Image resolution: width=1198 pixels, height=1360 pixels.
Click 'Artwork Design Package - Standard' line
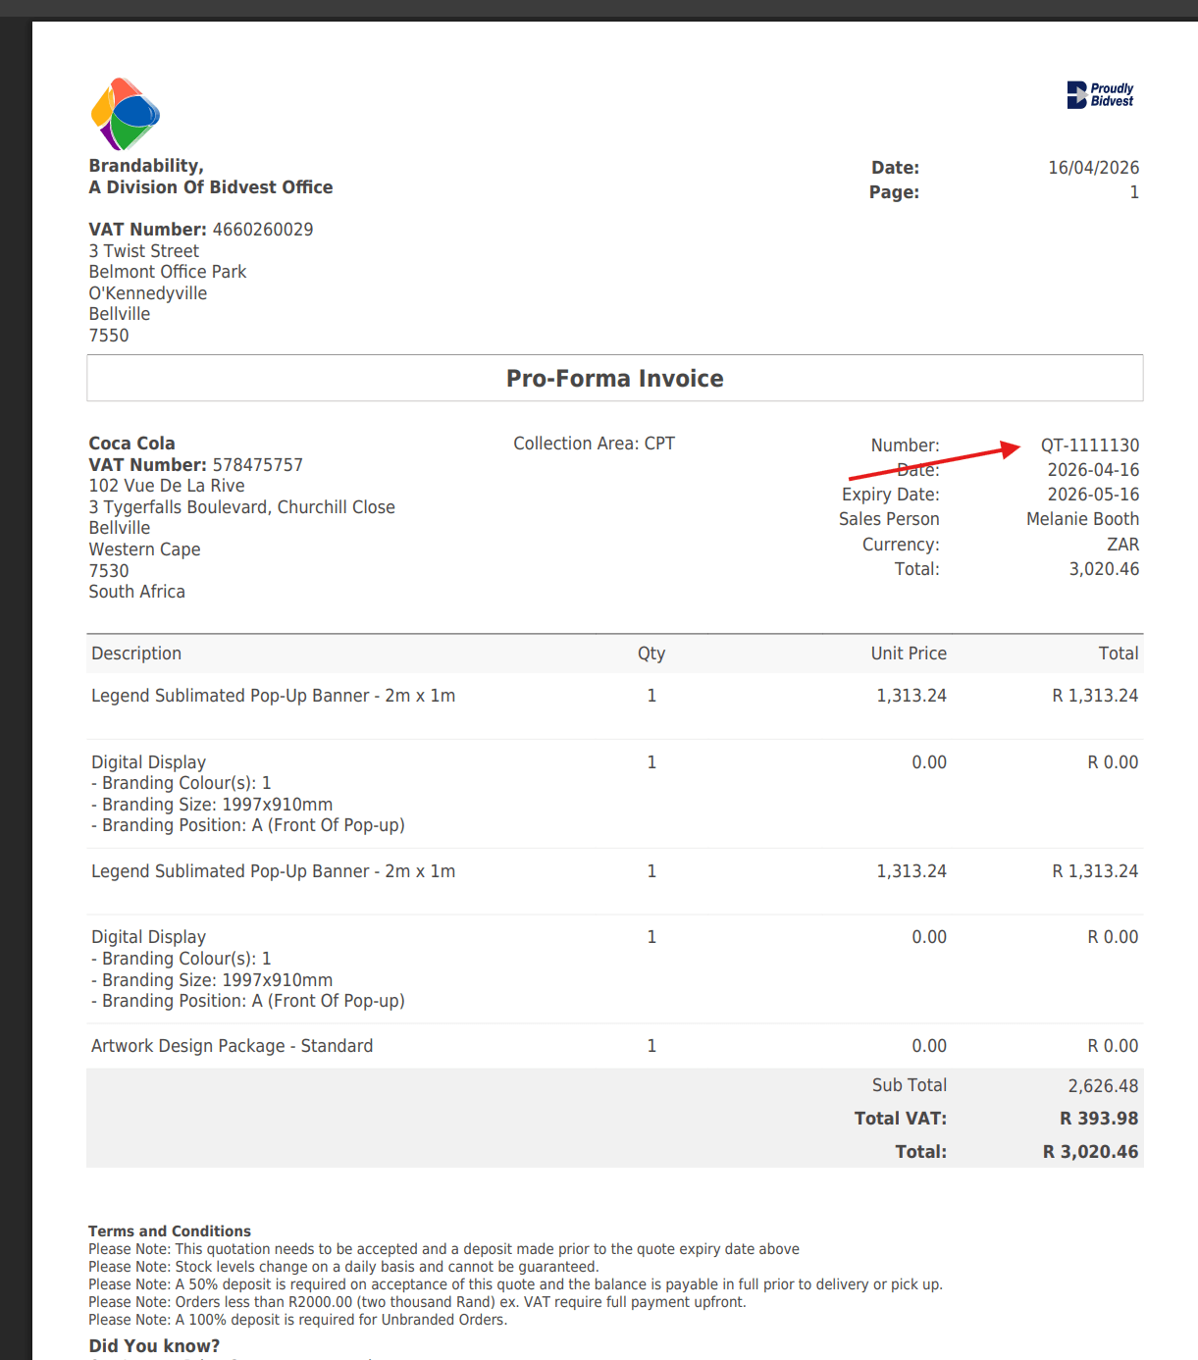click(x=233, y=1046)
